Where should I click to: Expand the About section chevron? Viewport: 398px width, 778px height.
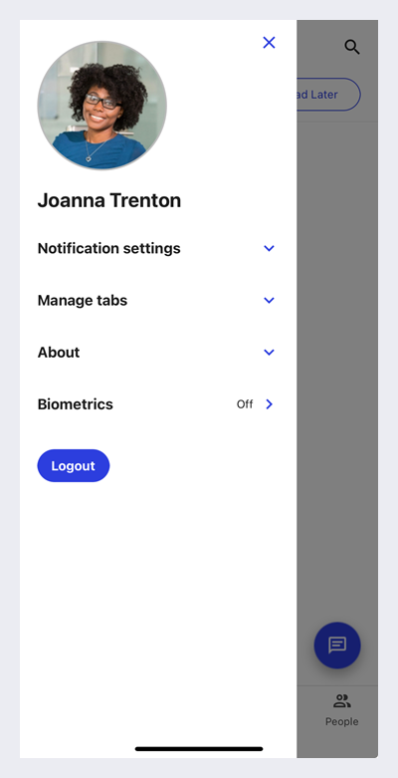(x=269, y=353)
